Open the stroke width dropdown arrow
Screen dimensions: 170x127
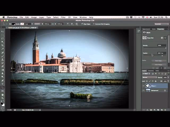(x=32, y=24)
